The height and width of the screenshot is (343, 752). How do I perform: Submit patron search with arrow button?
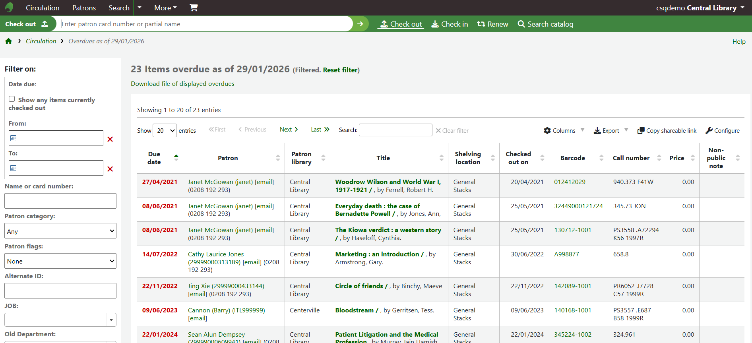tap(360, 24)
